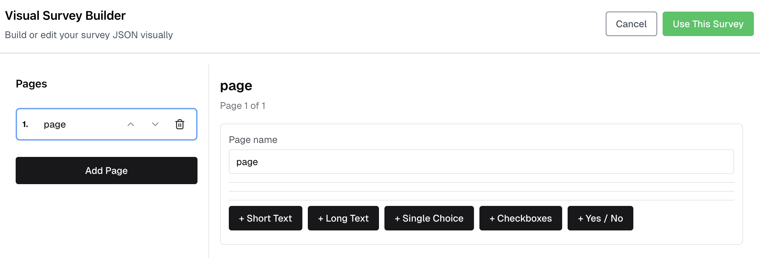The height and width of the screenshot is (258, 760).
Task: Click the up chevron to move page up
Action: click(x=131, y=124)
